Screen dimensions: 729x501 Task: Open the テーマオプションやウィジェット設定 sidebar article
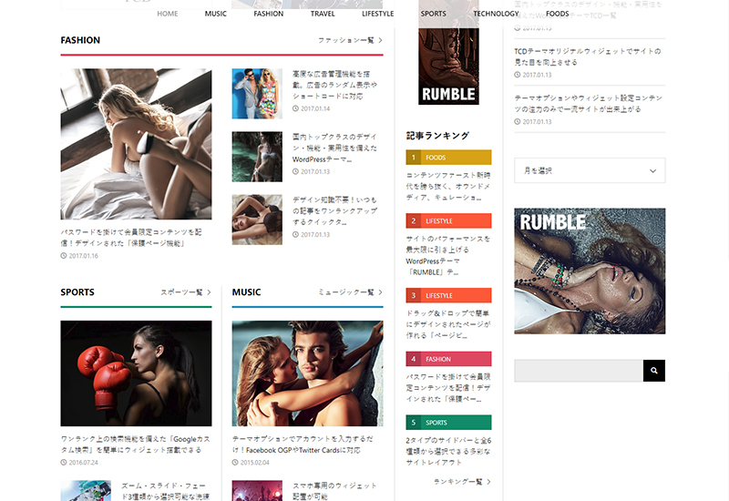click(x=588, y=104)
